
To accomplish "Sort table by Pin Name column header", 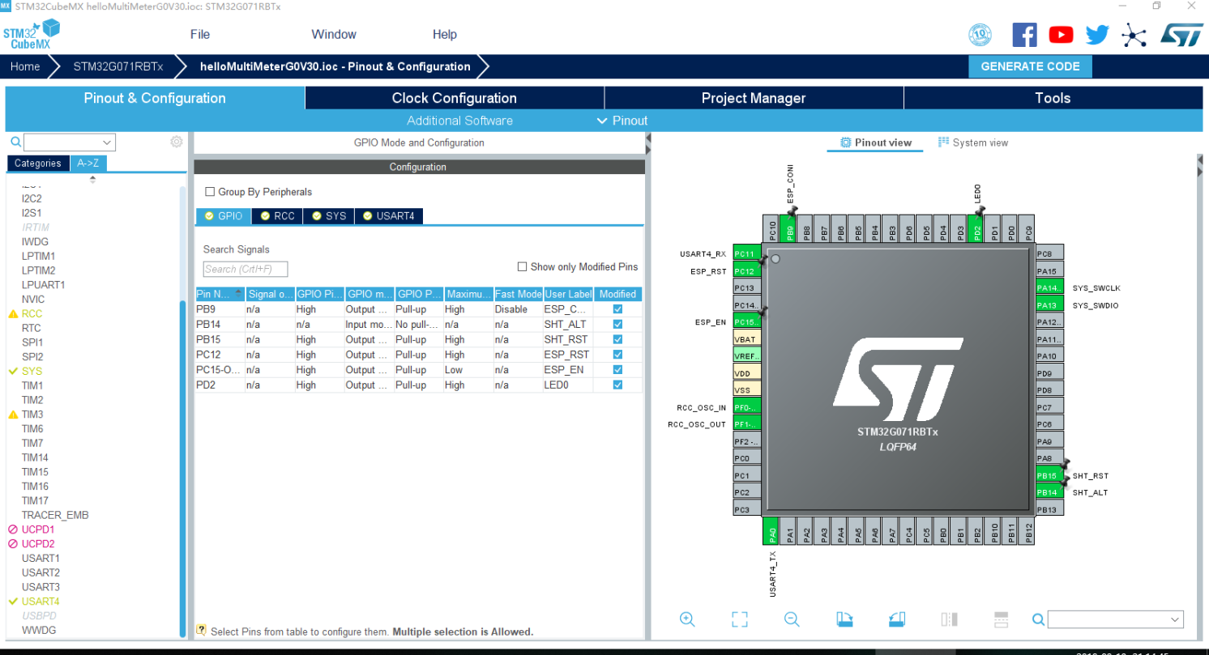I will (x=220, y=294).
